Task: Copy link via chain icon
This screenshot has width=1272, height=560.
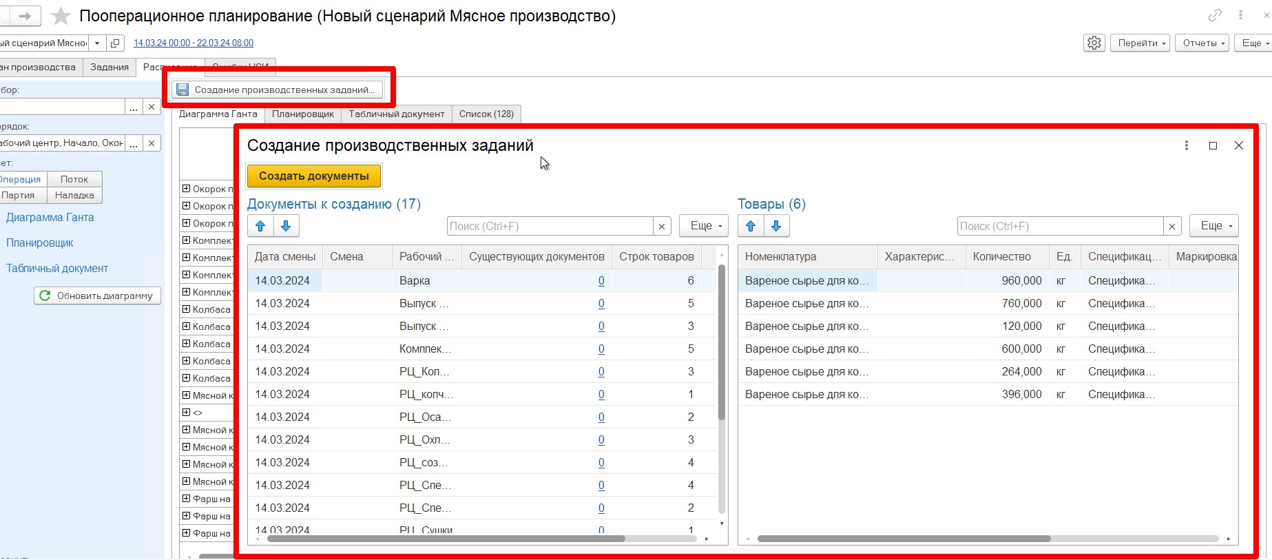Action: pos(1215,15)
